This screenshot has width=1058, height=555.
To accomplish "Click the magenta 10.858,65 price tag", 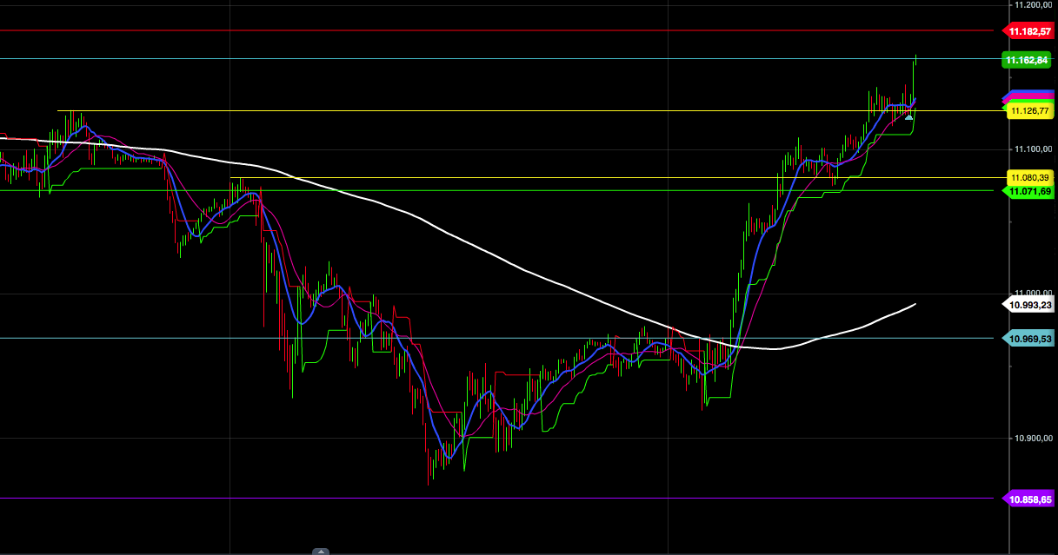I will tap(1030, 499).
